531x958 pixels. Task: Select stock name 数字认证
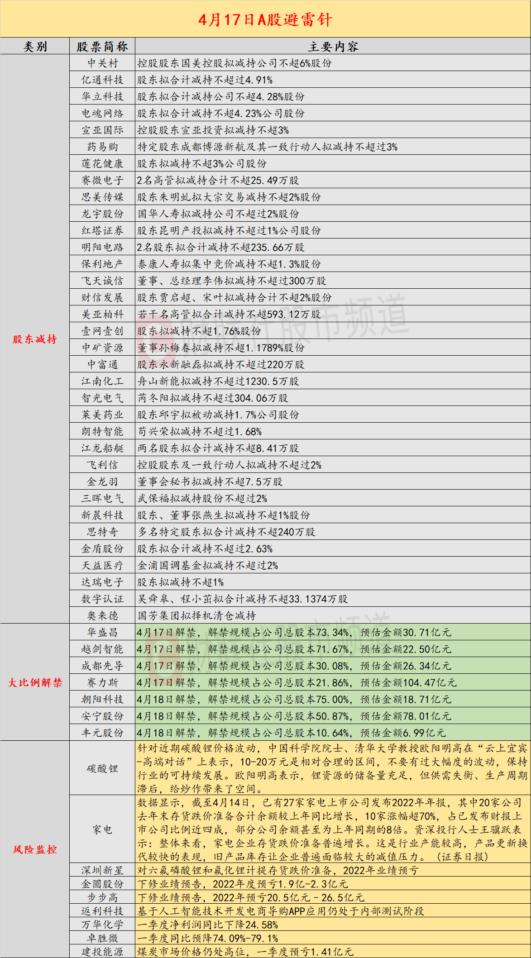pos(102,599)
